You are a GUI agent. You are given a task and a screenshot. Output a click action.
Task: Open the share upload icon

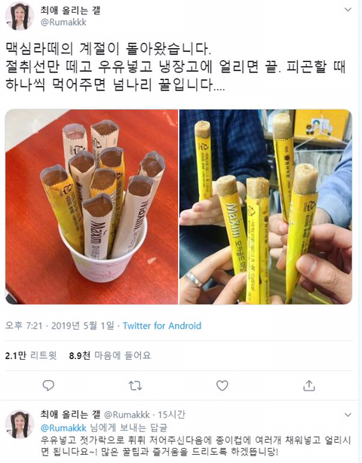pyautogui.click(x=309, y=385)
